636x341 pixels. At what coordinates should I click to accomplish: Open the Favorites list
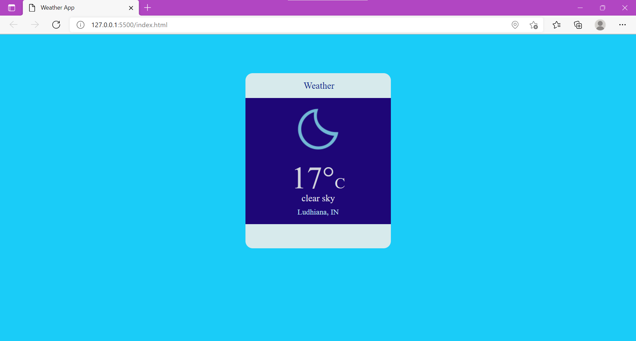[557, 25]
